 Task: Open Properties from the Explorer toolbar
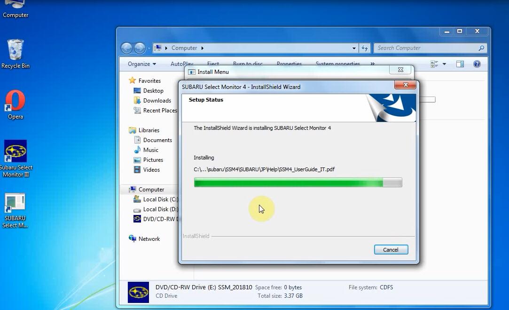tap(289, 64)
